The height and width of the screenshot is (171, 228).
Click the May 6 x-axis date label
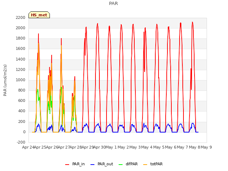(x=171, y=147)
